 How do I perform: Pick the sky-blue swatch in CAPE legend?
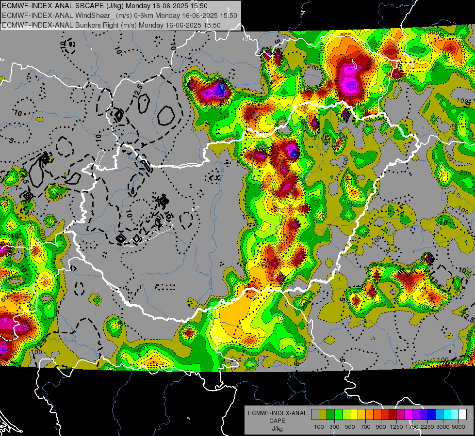point(439,415)
